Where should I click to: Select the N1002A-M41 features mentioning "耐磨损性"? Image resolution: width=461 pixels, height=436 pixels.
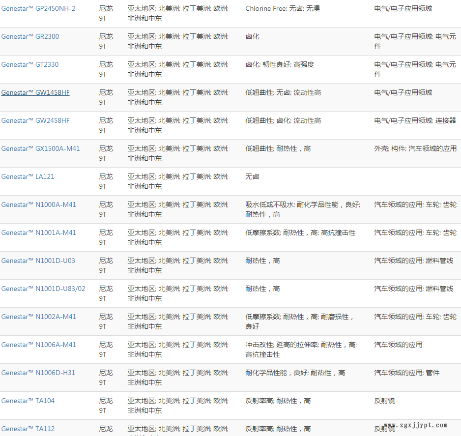pyautogui.click(x=300, y=321)
